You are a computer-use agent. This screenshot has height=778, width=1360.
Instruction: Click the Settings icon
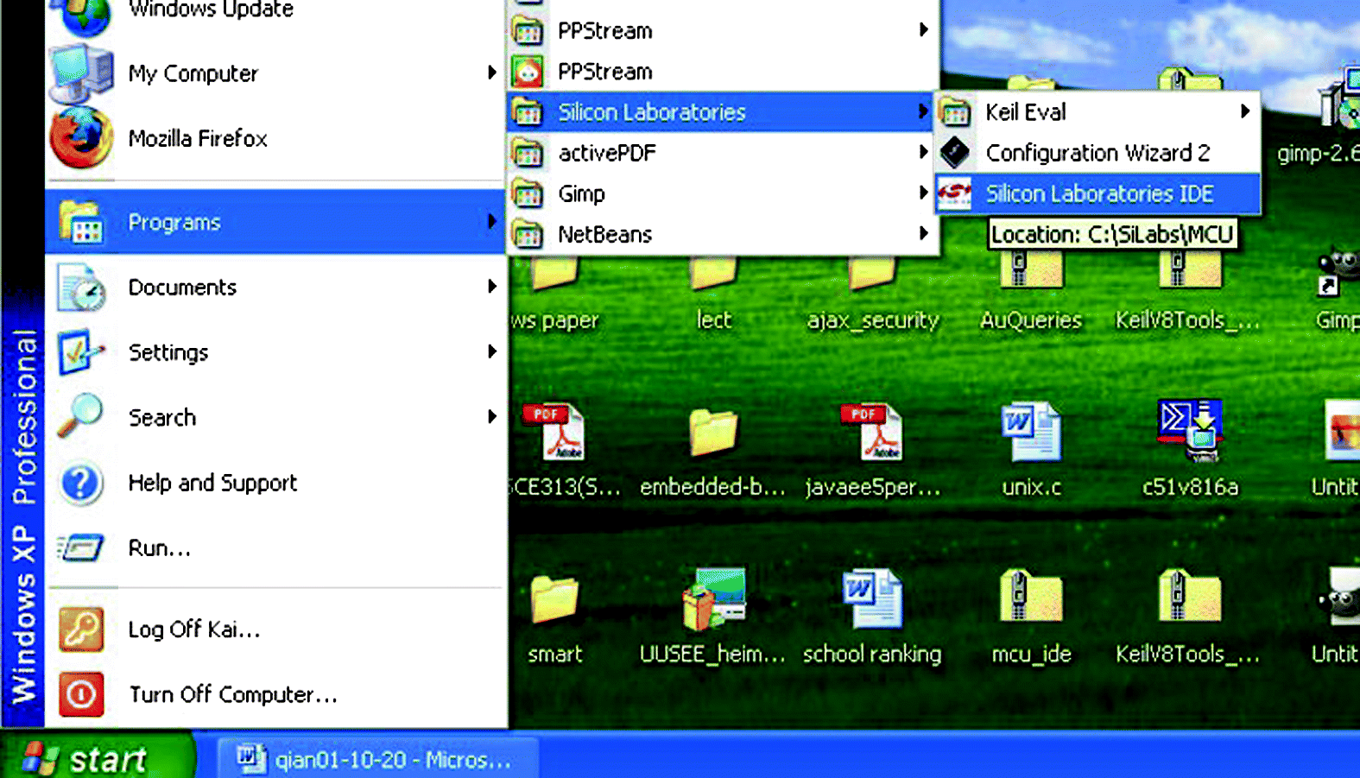[81, 352]
